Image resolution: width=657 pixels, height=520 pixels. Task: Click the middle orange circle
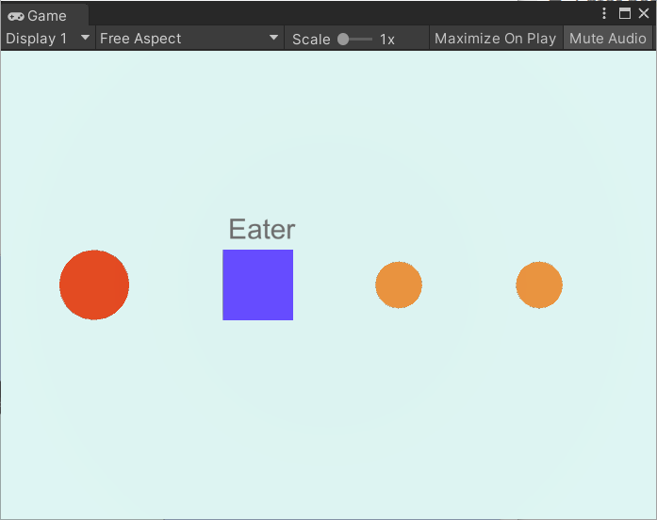click(x=399, y=284)
